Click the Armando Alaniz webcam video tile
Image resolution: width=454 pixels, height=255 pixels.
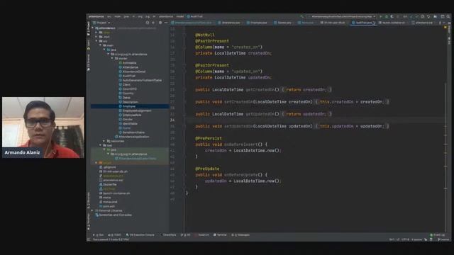pos(43,127)
